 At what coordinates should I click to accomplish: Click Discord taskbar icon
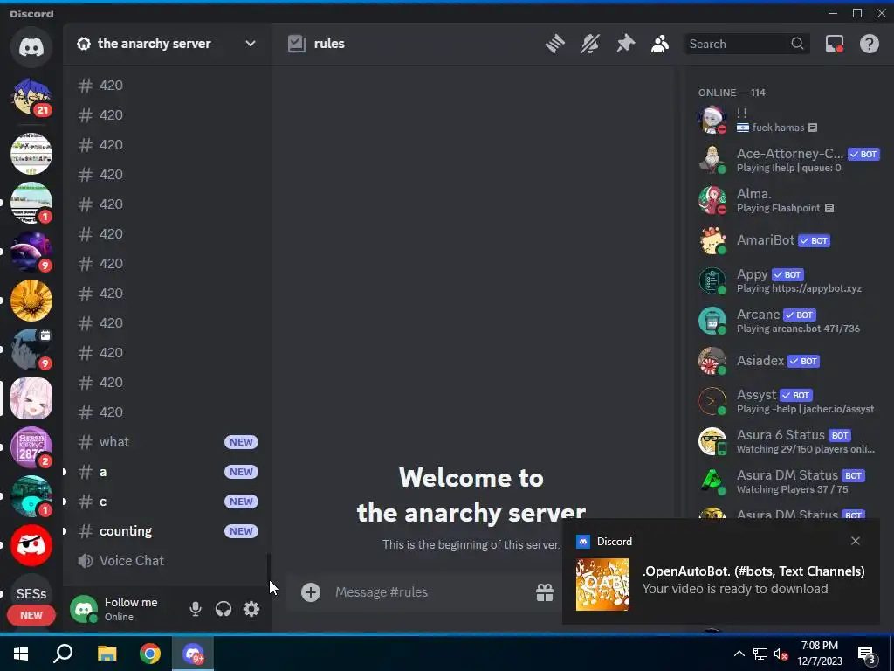coord(193,654)
